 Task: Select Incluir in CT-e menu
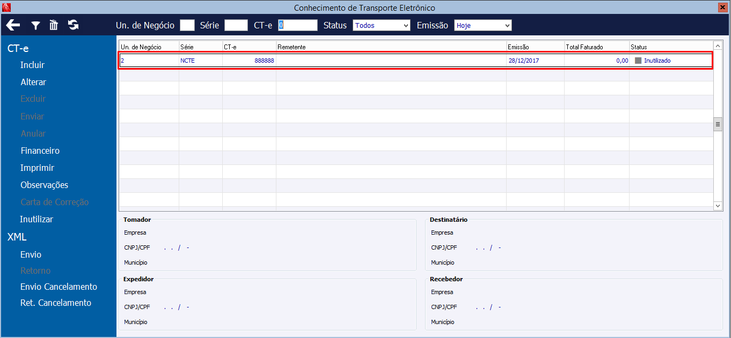click(x=32, y=65)
